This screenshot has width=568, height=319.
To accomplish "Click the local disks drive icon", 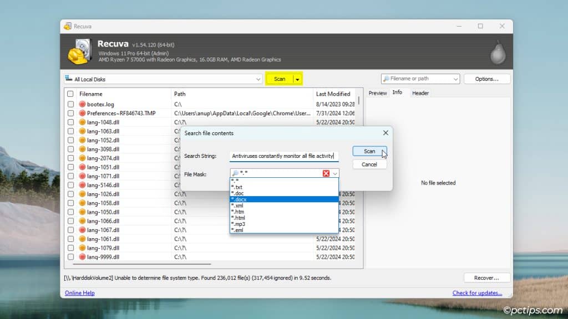I will 68,79.
